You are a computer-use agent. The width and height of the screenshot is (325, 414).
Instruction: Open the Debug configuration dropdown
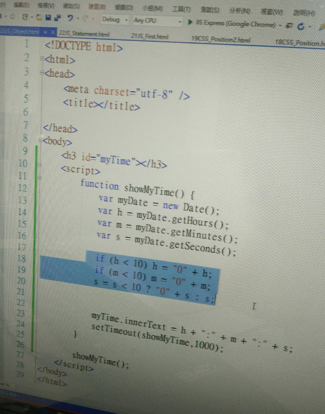pos(115,20)
